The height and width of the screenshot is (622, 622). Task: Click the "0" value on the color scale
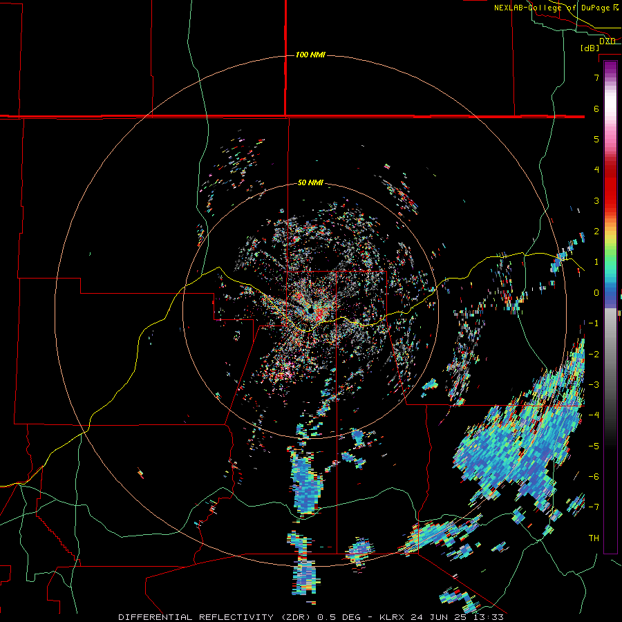click(596, 293)
